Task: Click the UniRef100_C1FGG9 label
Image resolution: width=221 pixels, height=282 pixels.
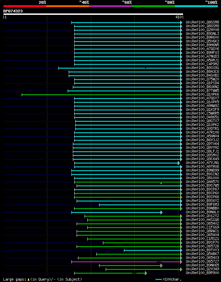Action: click(x=202, y=227)
